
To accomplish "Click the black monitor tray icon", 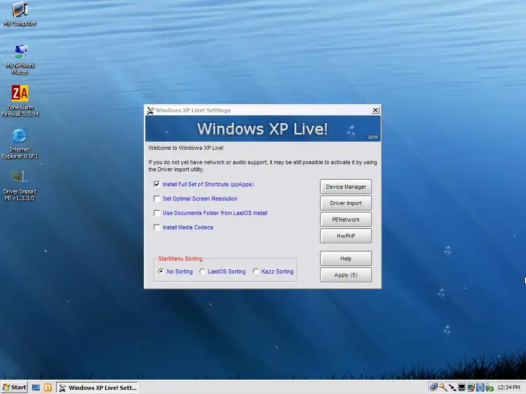I will 462,387.
